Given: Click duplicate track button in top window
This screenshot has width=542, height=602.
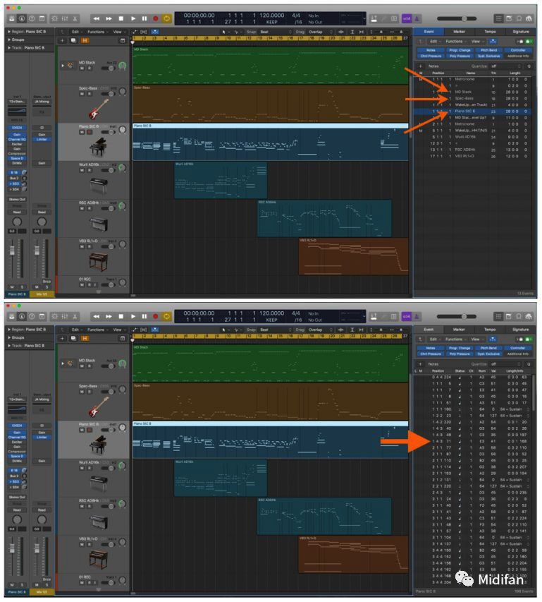Looking at the screenshot, I should (73, 40).
